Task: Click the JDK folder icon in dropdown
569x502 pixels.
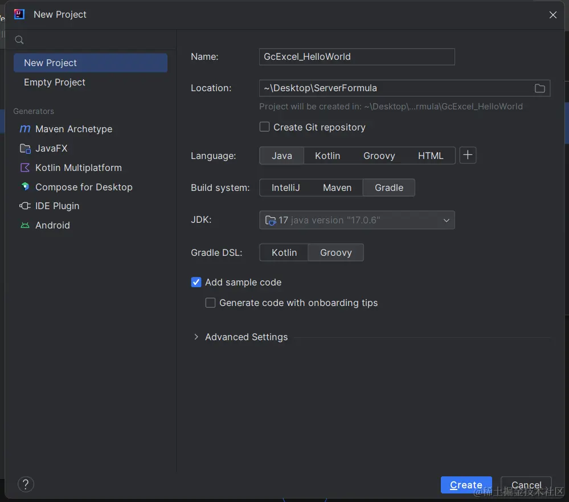Action: click(x=271, y=221)
